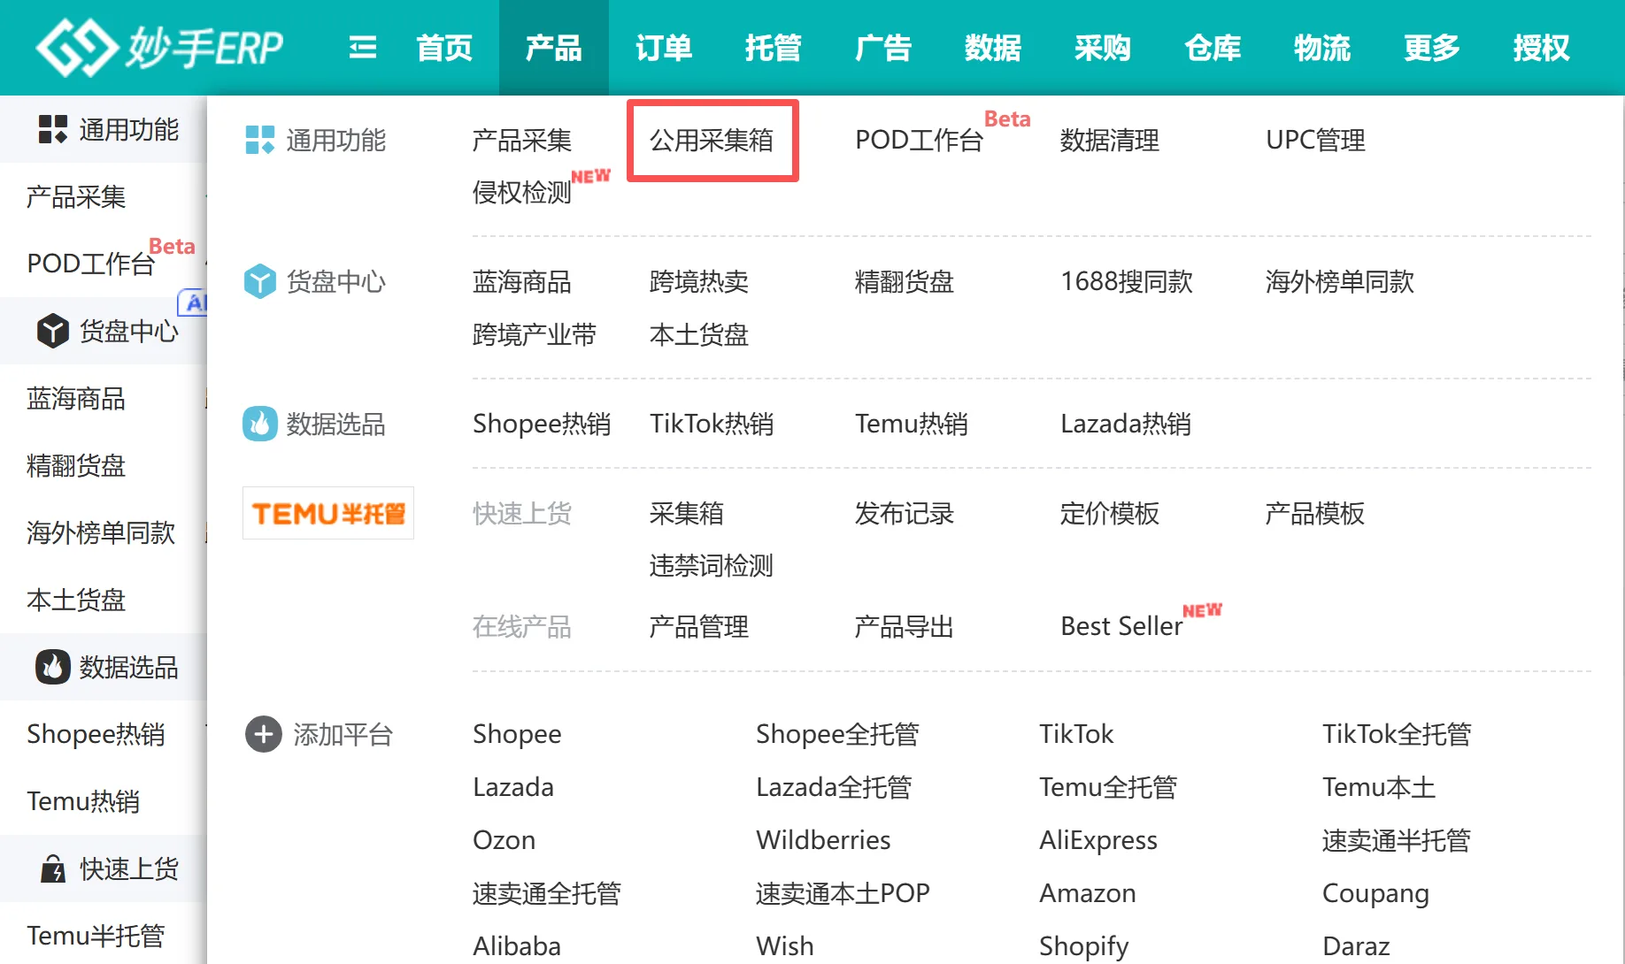Select TikTok热销 under 数据选品

712,424
